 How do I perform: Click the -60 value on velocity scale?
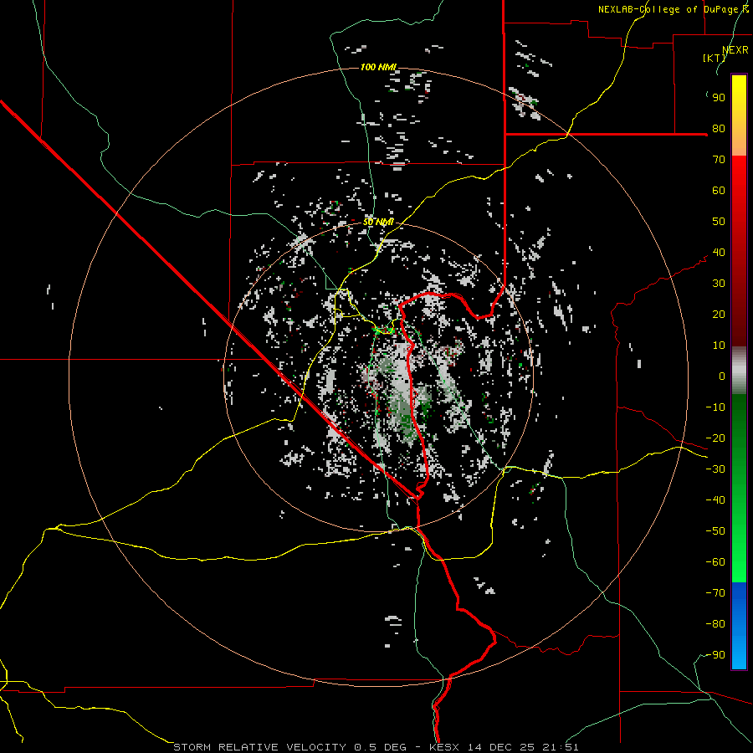coord(715,562)
